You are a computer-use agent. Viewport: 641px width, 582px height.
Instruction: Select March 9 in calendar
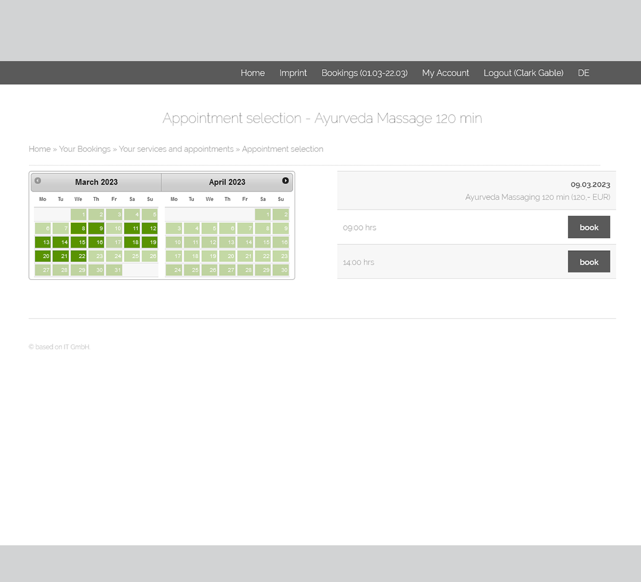[96, 229]
